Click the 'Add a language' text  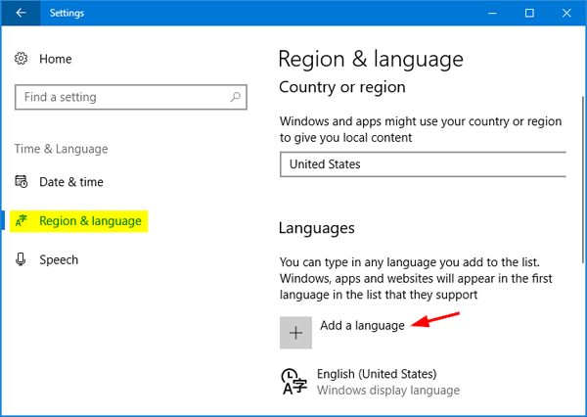point(362,325)
